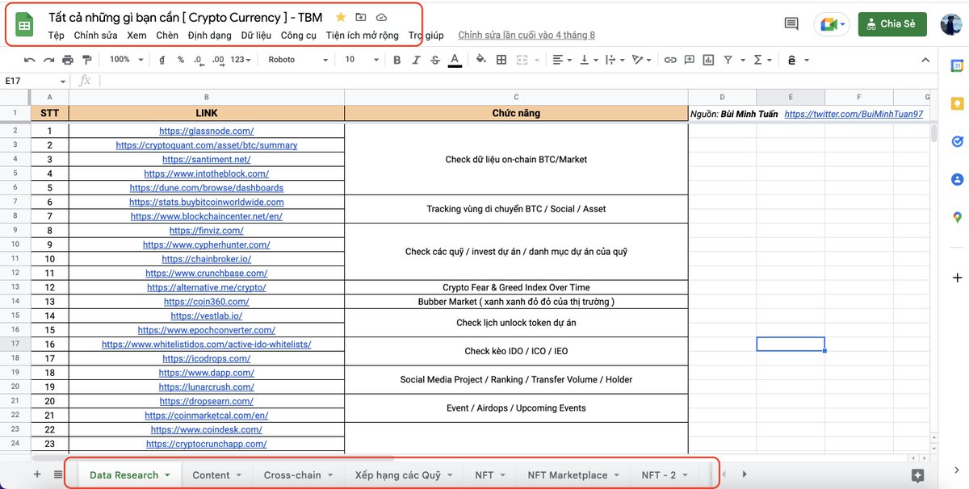Click the move to folder icon
This screenshot has width=969, height=489.
click(x=361, y=17)
